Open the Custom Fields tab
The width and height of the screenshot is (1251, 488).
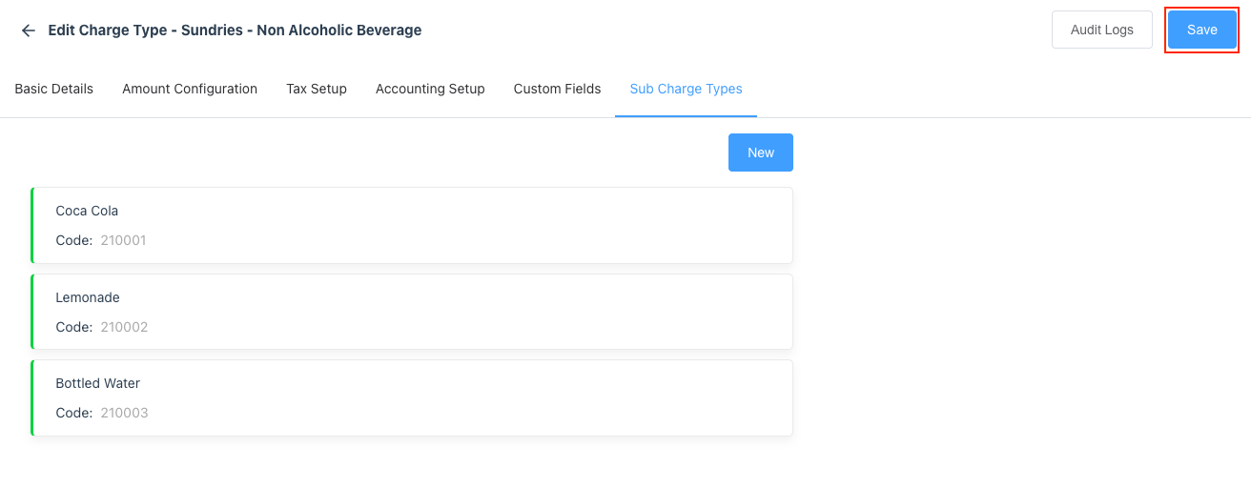(x=557, y=89)
